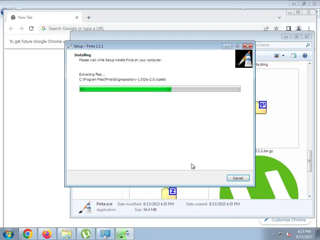
Task: Click the Explorer scrollbar down arrow
Action: coord(310,196)
